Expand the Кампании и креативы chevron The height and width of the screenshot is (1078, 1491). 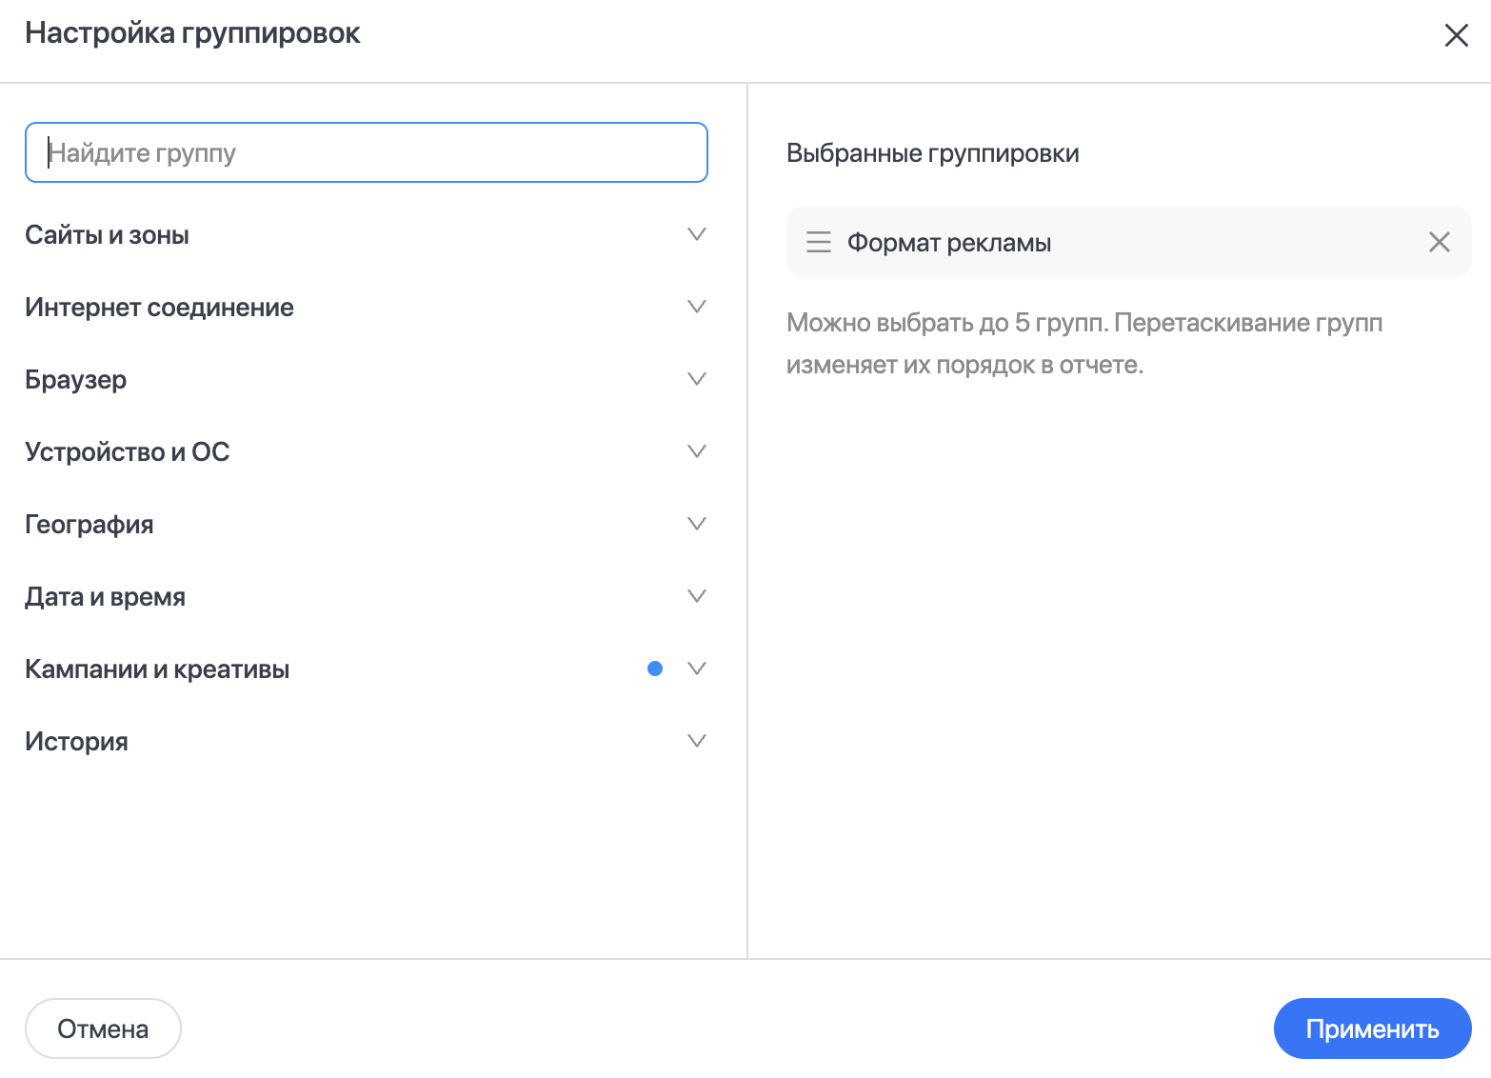(x=697, y=669)
